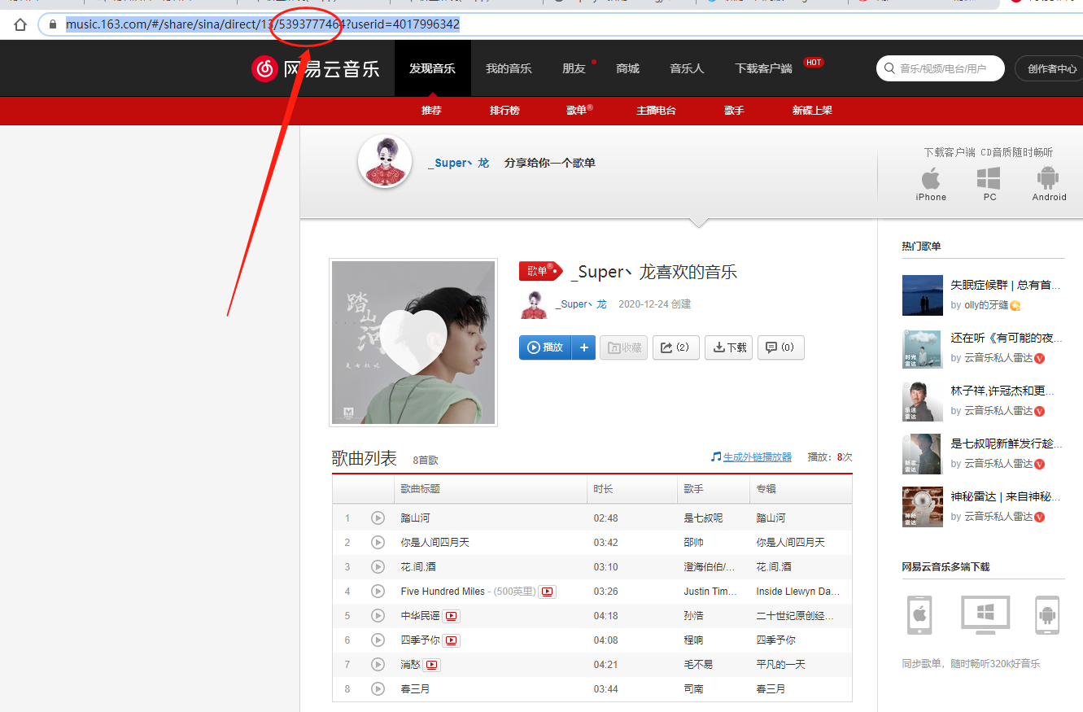The height and width of the screenshot is (712, 1083).
Task: Click artist 毛不易 in row 7
Action: tap(698, 664)
